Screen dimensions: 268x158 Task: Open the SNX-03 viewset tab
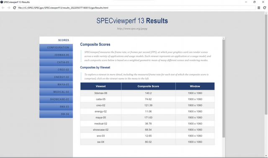click(56, 107)
